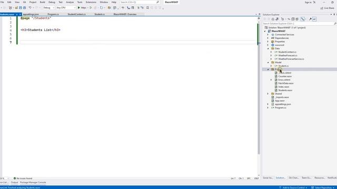Click the open-file folder toolbar icon
The height and width of the screenshot is (189, 337).
point(16,8)
